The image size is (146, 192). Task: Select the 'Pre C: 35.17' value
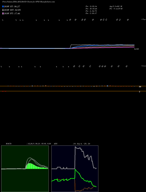(91, 13)
